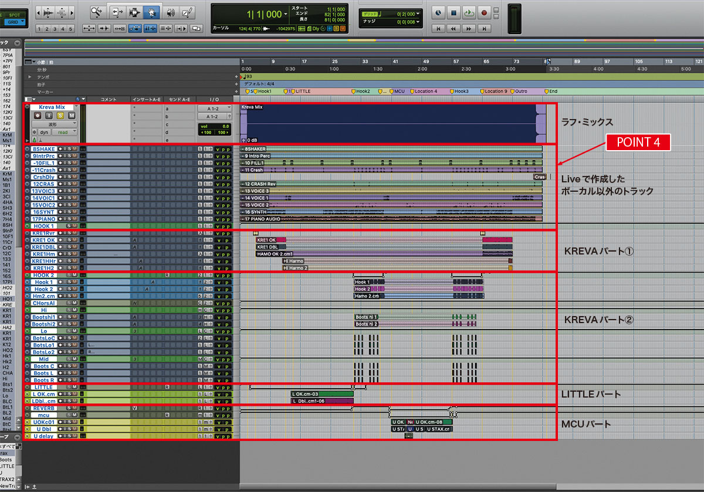
Task: Recall zoom preset 3
Action: point(55,29)
